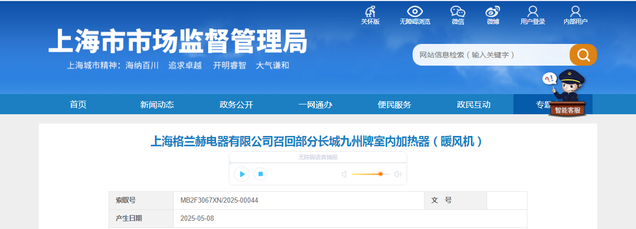Click the 无障碍浏览 eye icon
The width and height of the screenshot is (636, 229).
415,11
